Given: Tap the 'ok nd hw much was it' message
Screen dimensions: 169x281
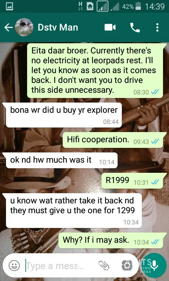Looking at the screenshot, I should 62,160.
